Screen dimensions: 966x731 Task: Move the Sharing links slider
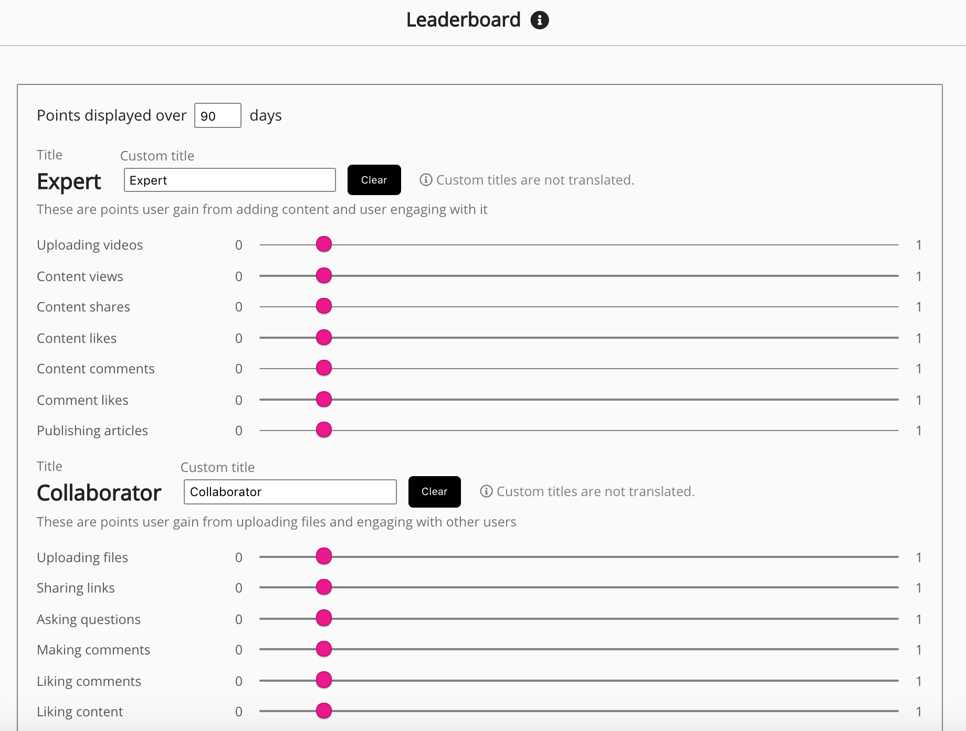(x=324, y=587)
